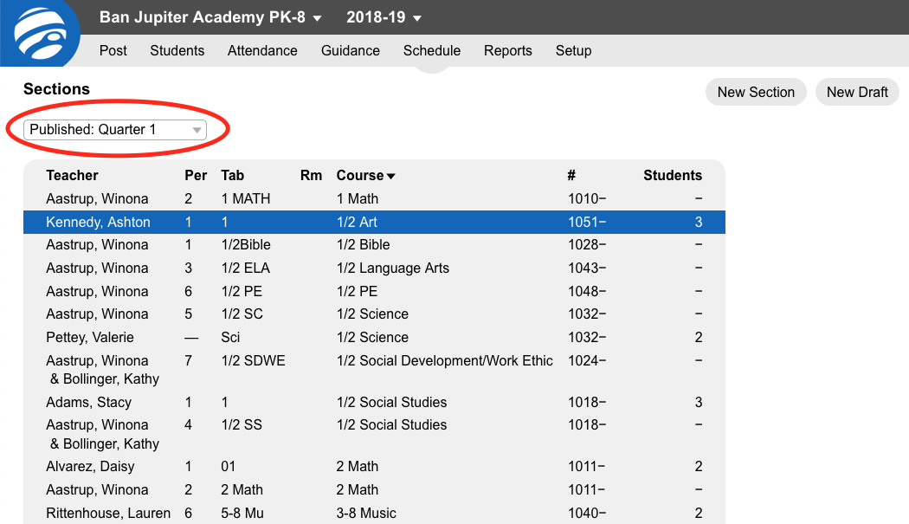
Task: Click section number 1043
Action: point(587,268)
